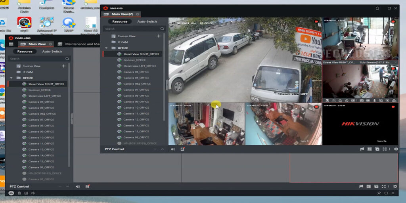Click the lock icon in the front window title bar
406x203 pixels.
[377, 8]
